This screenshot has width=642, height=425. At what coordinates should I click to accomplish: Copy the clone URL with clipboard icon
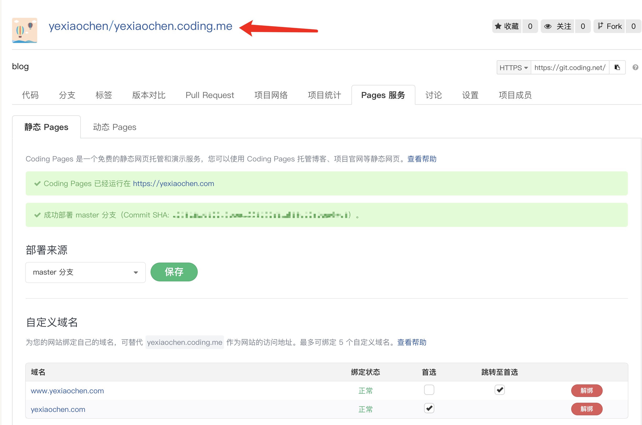pos(617,68)
